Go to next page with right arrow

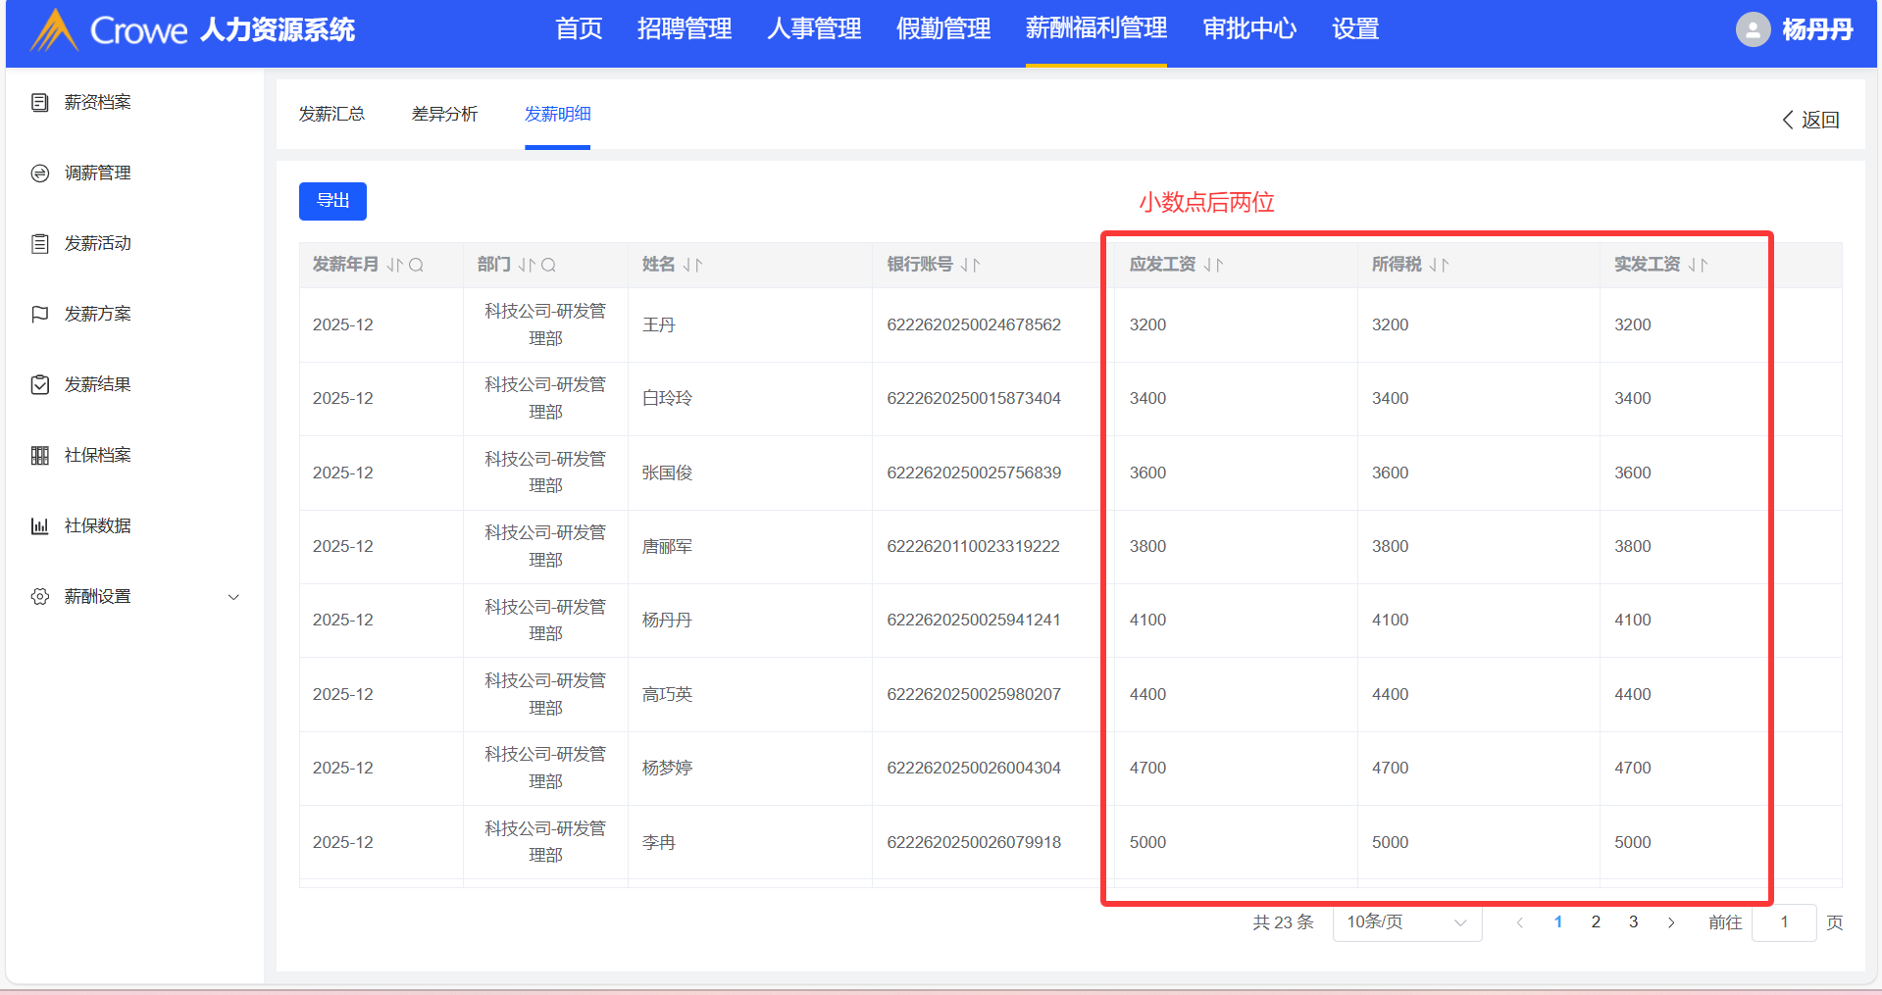click(1671, 922)
